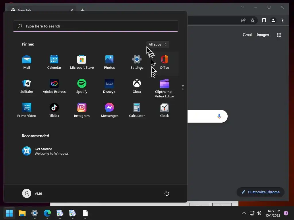The image size is (294, 220).
Task: Open Get Started recommended item
Action: (x=45, y=151)
